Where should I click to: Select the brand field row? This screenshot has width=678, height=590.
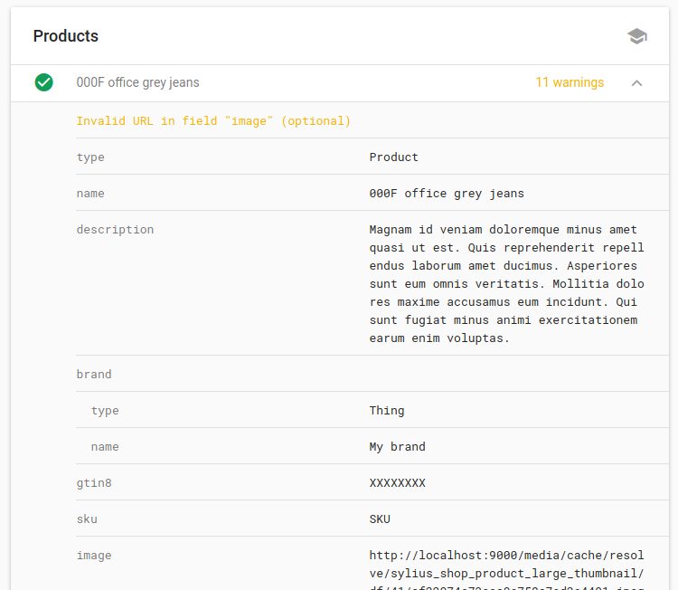pos(94,374)
